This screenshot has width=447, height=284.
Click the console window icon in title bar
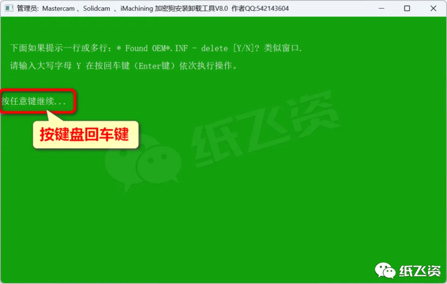click(9, 8)
